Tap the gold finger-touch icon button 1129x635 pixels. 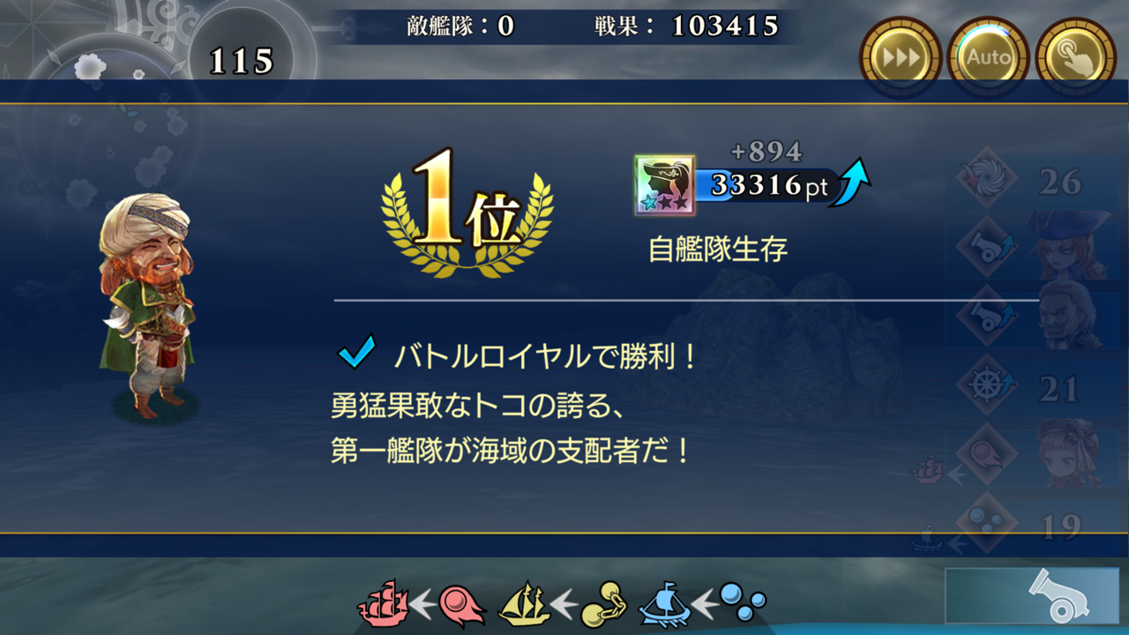click(x=1076, y=58)
